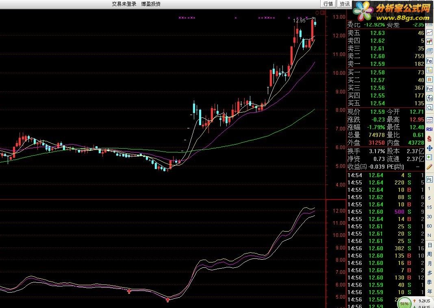Select the multi-day (多) period
Screen dimensions: 434x308
[429, 273]
